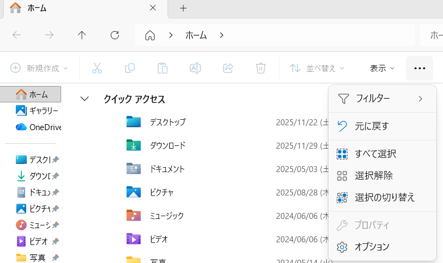Open the 新規作成 dropdown

click(39, 68)
